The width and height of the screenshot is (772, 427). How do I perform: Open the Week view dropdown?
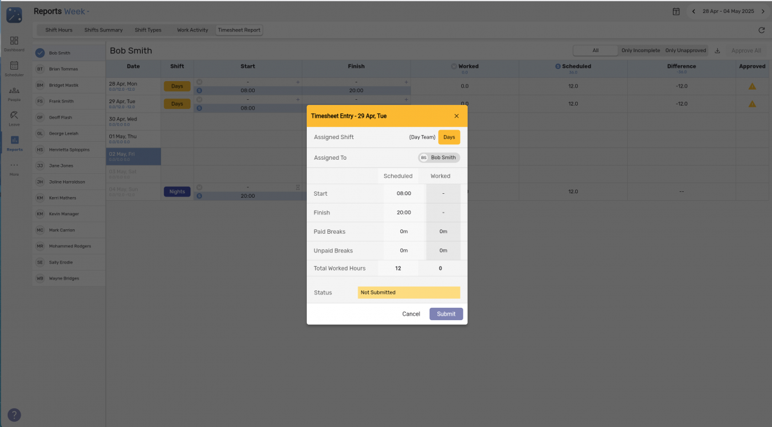(75, 11)
